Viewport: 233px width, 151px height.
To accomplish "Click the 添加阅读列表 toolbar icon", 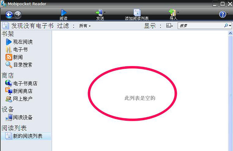I will (137, 12).
